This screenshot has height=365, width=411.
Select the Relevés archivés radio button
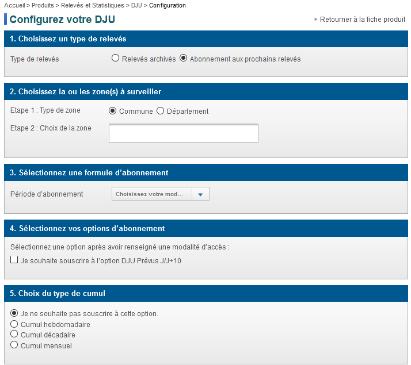pos(115,58)
